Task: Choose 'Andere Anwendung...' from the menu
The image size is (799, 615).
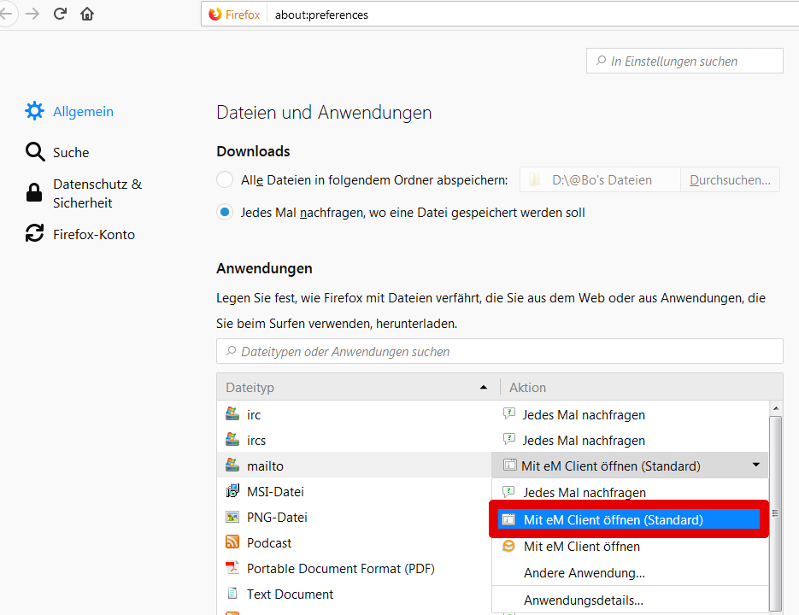Action: [x=585, y=573]
